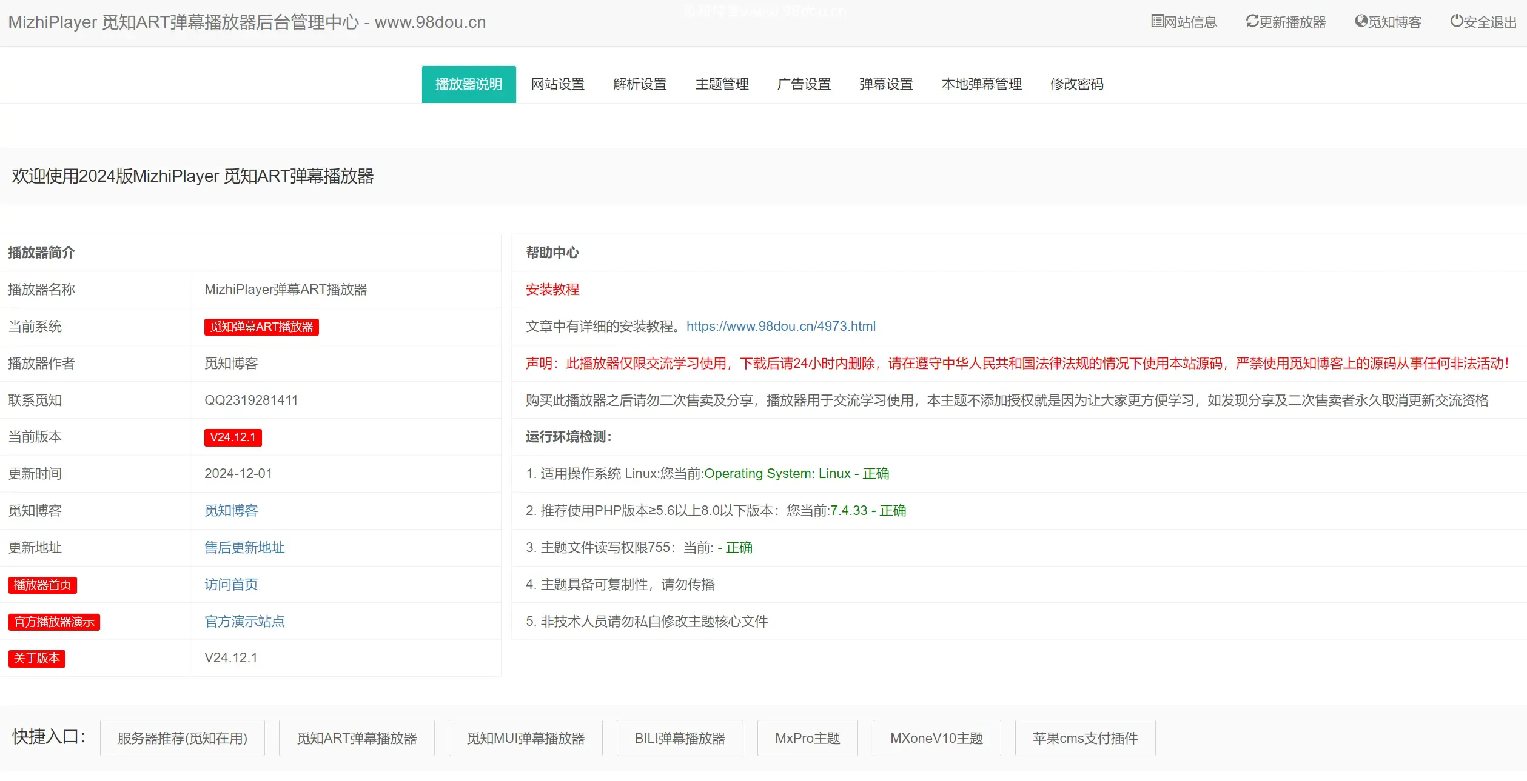Click the 觅知ART弹幕播放器 shortcut button

click(x=357, y=738)
